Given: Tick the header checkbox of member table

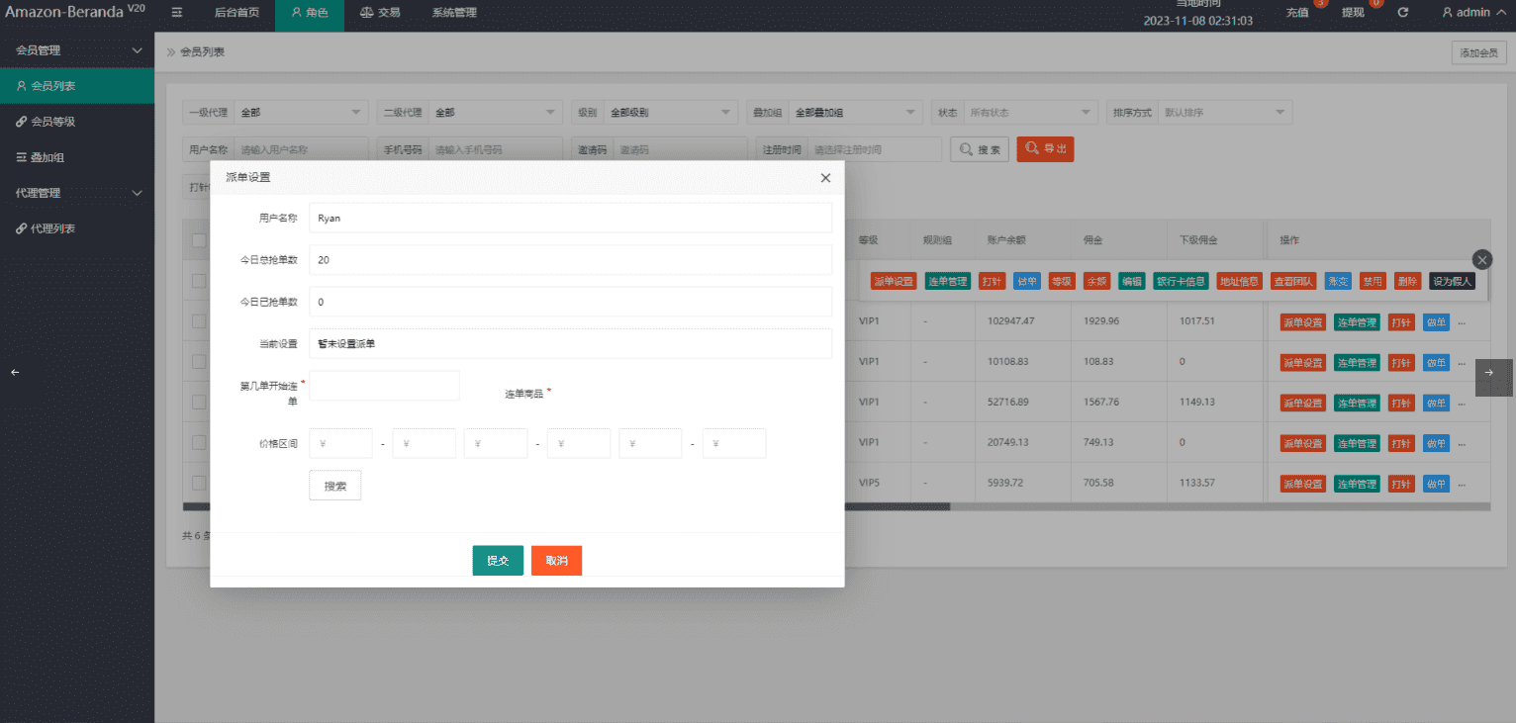Looking at the screenshot, I should point(199,240).
